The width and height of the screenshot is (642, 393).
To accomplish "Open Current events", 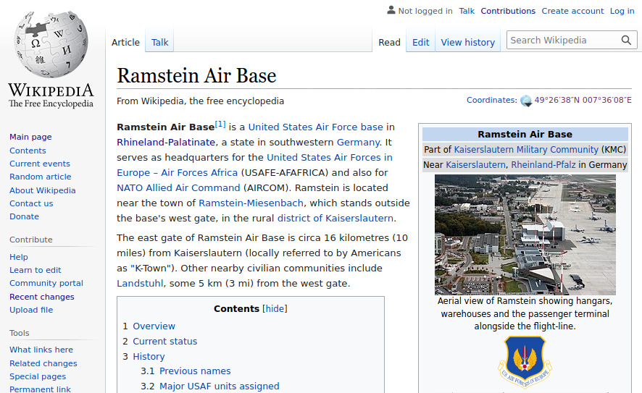I will [x=40, y=164].
